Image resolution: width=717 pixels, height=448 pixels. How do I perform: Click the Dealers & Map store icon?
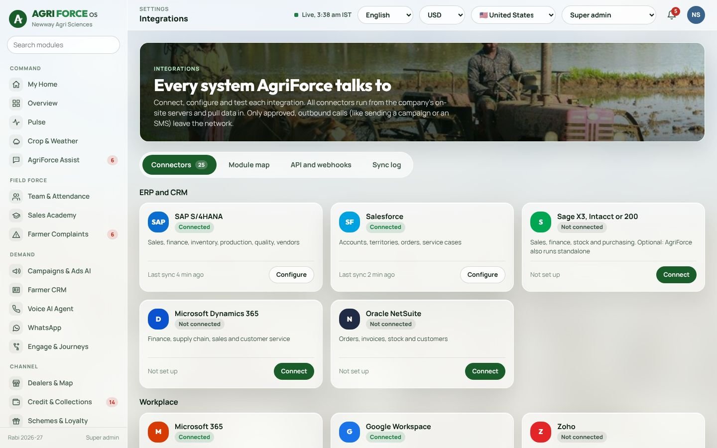(x=16, y=383)
